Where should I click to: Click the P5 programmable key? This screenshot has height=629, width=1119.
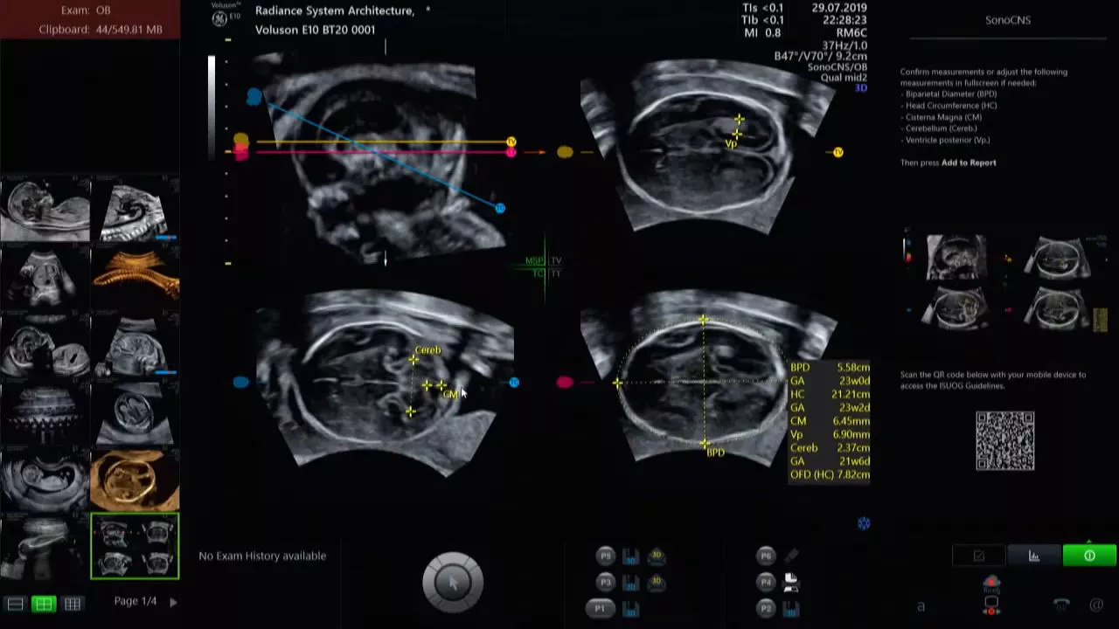[x=606, y=556]
